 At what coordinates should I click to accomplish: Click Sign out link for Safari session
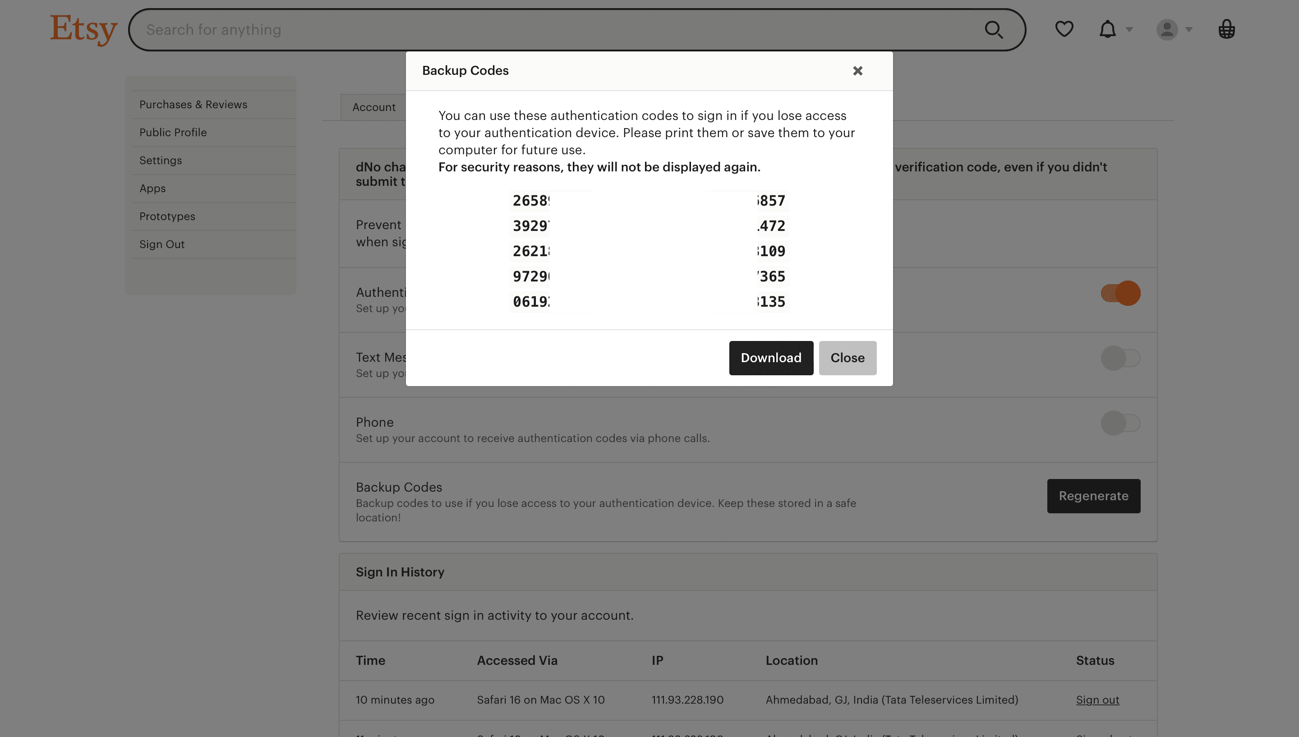(x=1097, y=700)
